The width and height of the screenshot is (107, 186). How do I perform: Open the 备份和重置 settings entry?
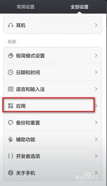pos(52,122)
